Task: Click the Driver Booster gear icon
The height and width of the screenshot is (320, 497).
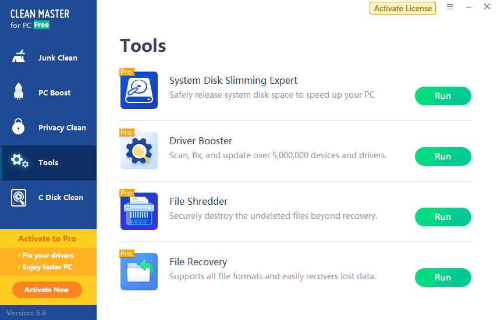Action: pyautogui.click(x=139, y=151)
